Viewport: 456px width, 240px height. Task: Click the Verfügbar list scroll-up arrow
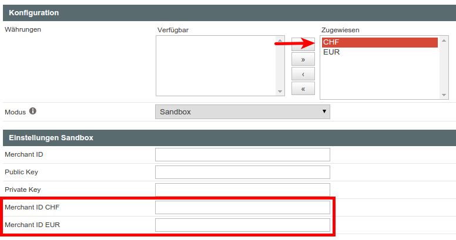(x=280, y=40)
